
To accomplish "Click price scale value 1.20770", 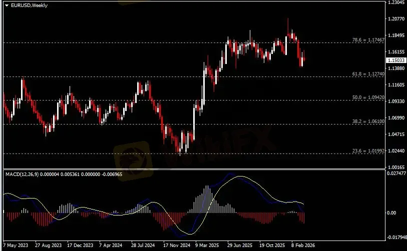I will point(396,18).
